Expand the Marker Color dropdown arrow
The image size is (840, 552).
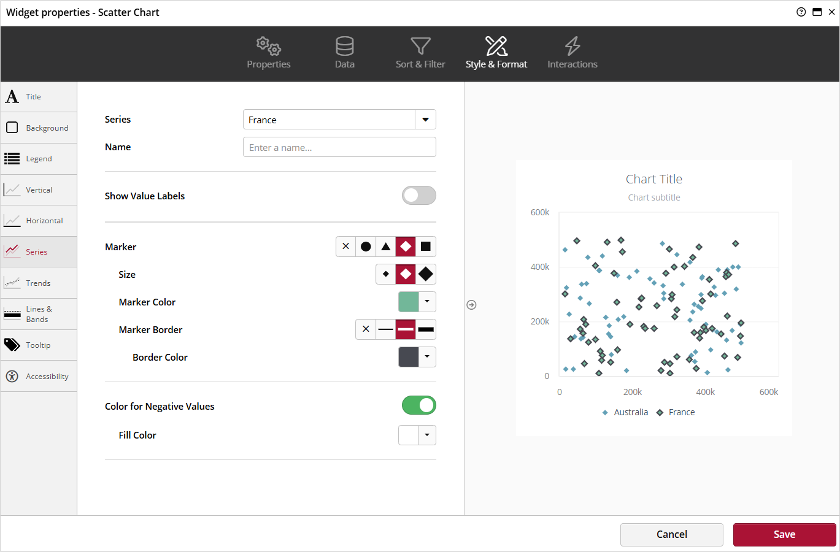(427, 302)
